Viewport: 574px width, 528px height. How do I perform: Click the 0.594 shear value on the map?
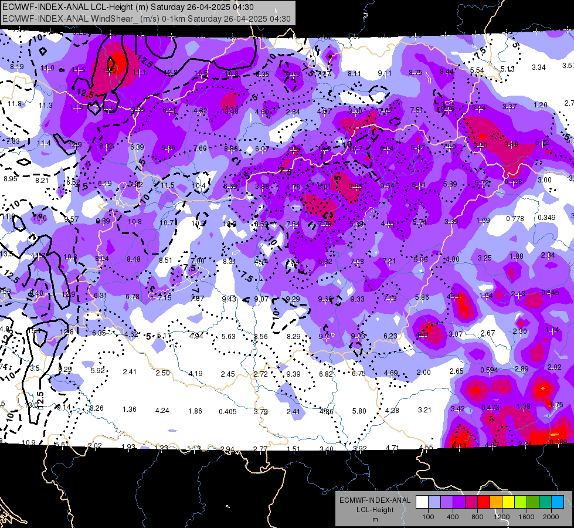pos(490,370)
